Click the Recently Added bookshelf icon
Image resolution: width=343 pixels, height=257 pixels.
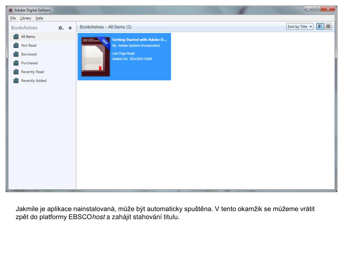pos(16,80)
